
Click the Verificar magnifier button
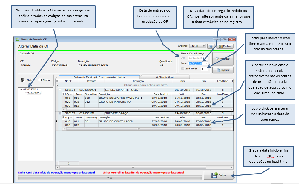(x=223, y=59)
